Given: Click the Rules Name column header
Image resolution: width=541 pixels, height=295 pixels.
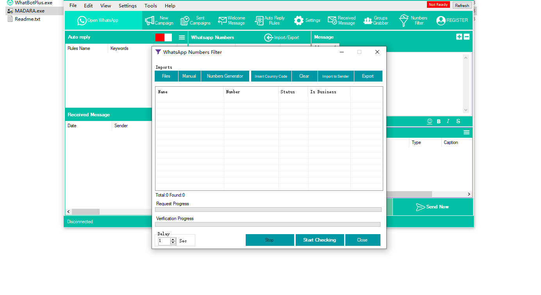Looking at the screenshot, I should click(87, 48).
